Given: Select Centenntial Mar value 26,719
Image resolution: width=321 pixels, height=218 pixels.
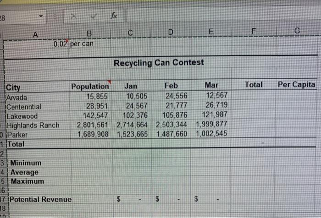Looking at the screenshot, I should pos(211,105).
